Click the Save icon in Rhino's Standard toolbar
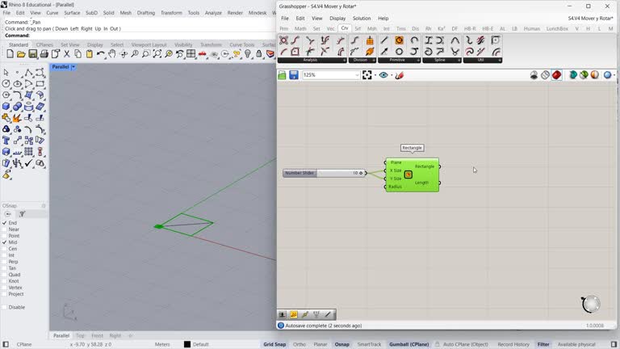 (x=32, y=54)
